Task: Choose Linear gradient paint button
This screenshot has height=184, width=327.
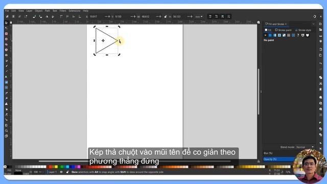Action: (275, 35)
